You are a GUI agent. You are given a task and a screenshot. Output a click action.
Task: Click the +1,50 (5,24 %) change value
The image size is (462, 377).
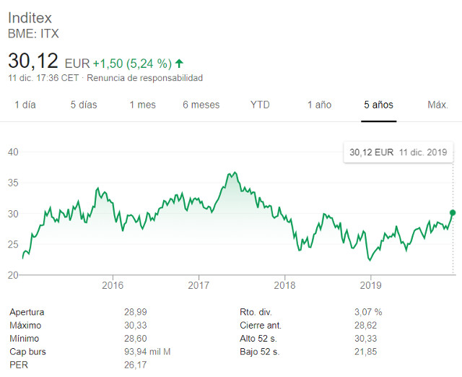click(132, 64)
